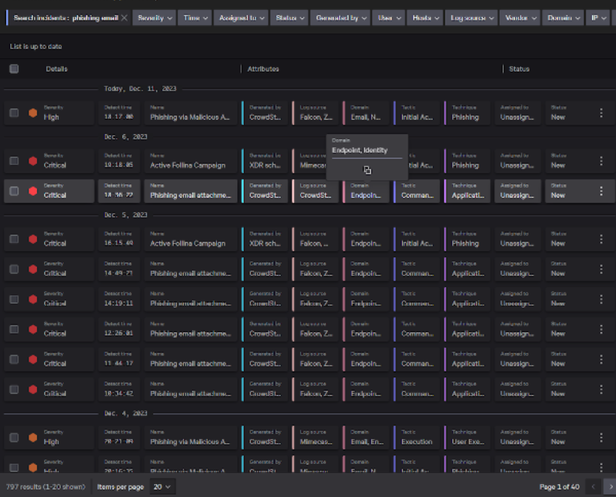Click the red Critical severity hexagon on Active Follina Campaign
Image resolution: width=616 pixels, height=497 pixels.
pos(33,161)
